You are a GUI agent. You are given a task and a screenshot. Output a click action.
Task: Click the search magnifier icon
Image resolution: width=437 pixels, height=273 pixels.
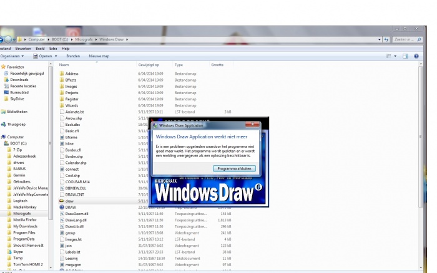pyautogui.click(x=419, y=39)
